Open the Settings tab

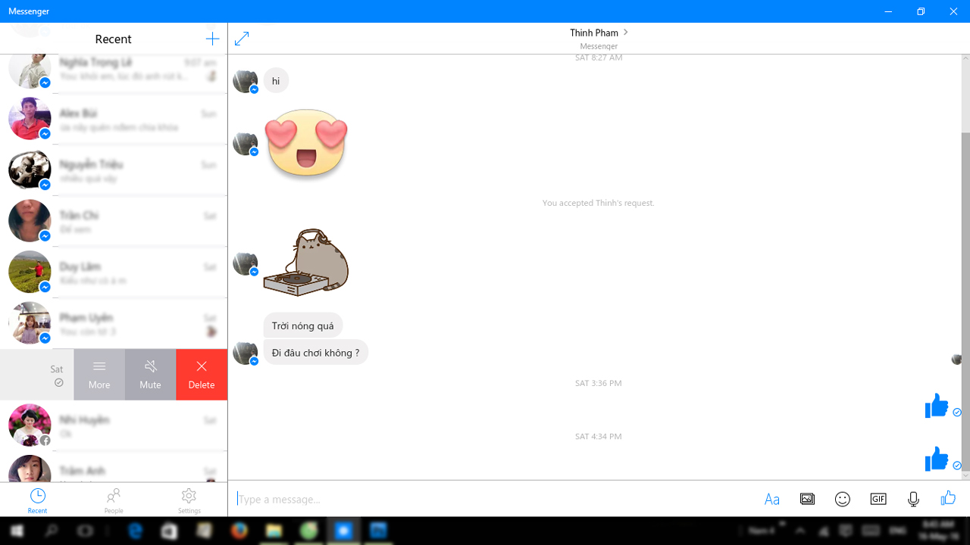pos(189,500)
